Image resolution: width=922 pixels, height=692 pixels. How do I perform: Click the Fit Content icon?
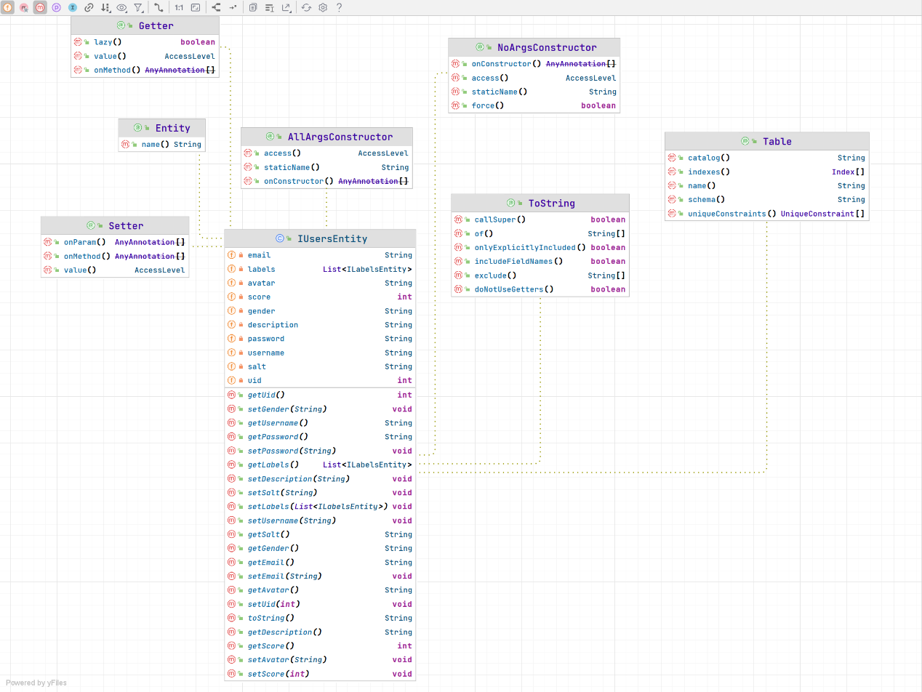pos(196,7)
